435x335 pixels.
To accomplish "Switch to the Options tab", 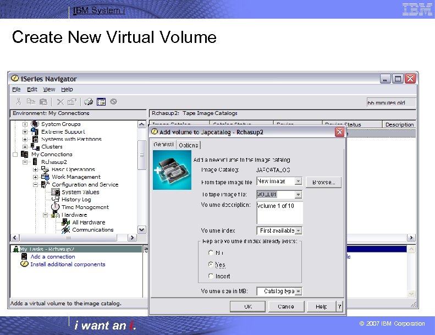I will [189, 145].
